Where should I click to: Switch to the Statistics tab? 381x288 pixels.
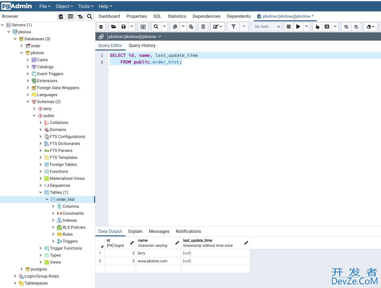pos(177,16)
